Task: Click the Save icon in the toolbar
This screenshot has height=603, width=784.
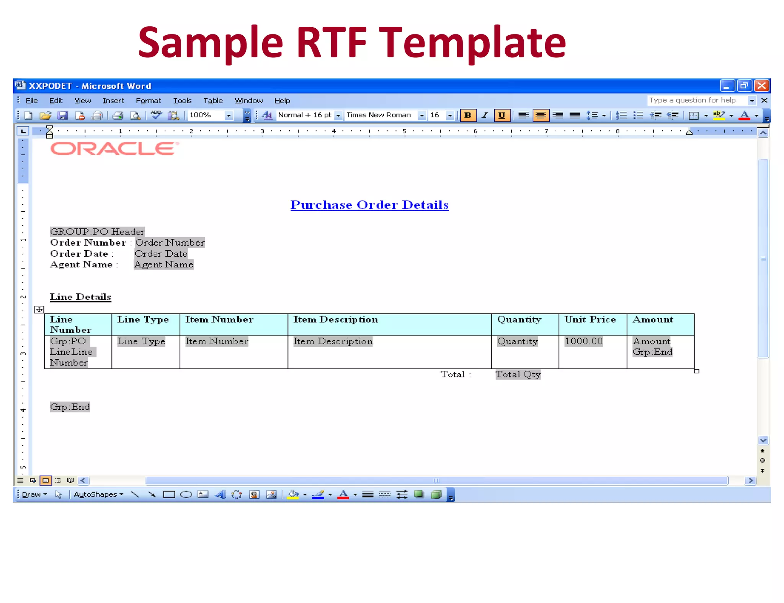Action: [62, 115]
